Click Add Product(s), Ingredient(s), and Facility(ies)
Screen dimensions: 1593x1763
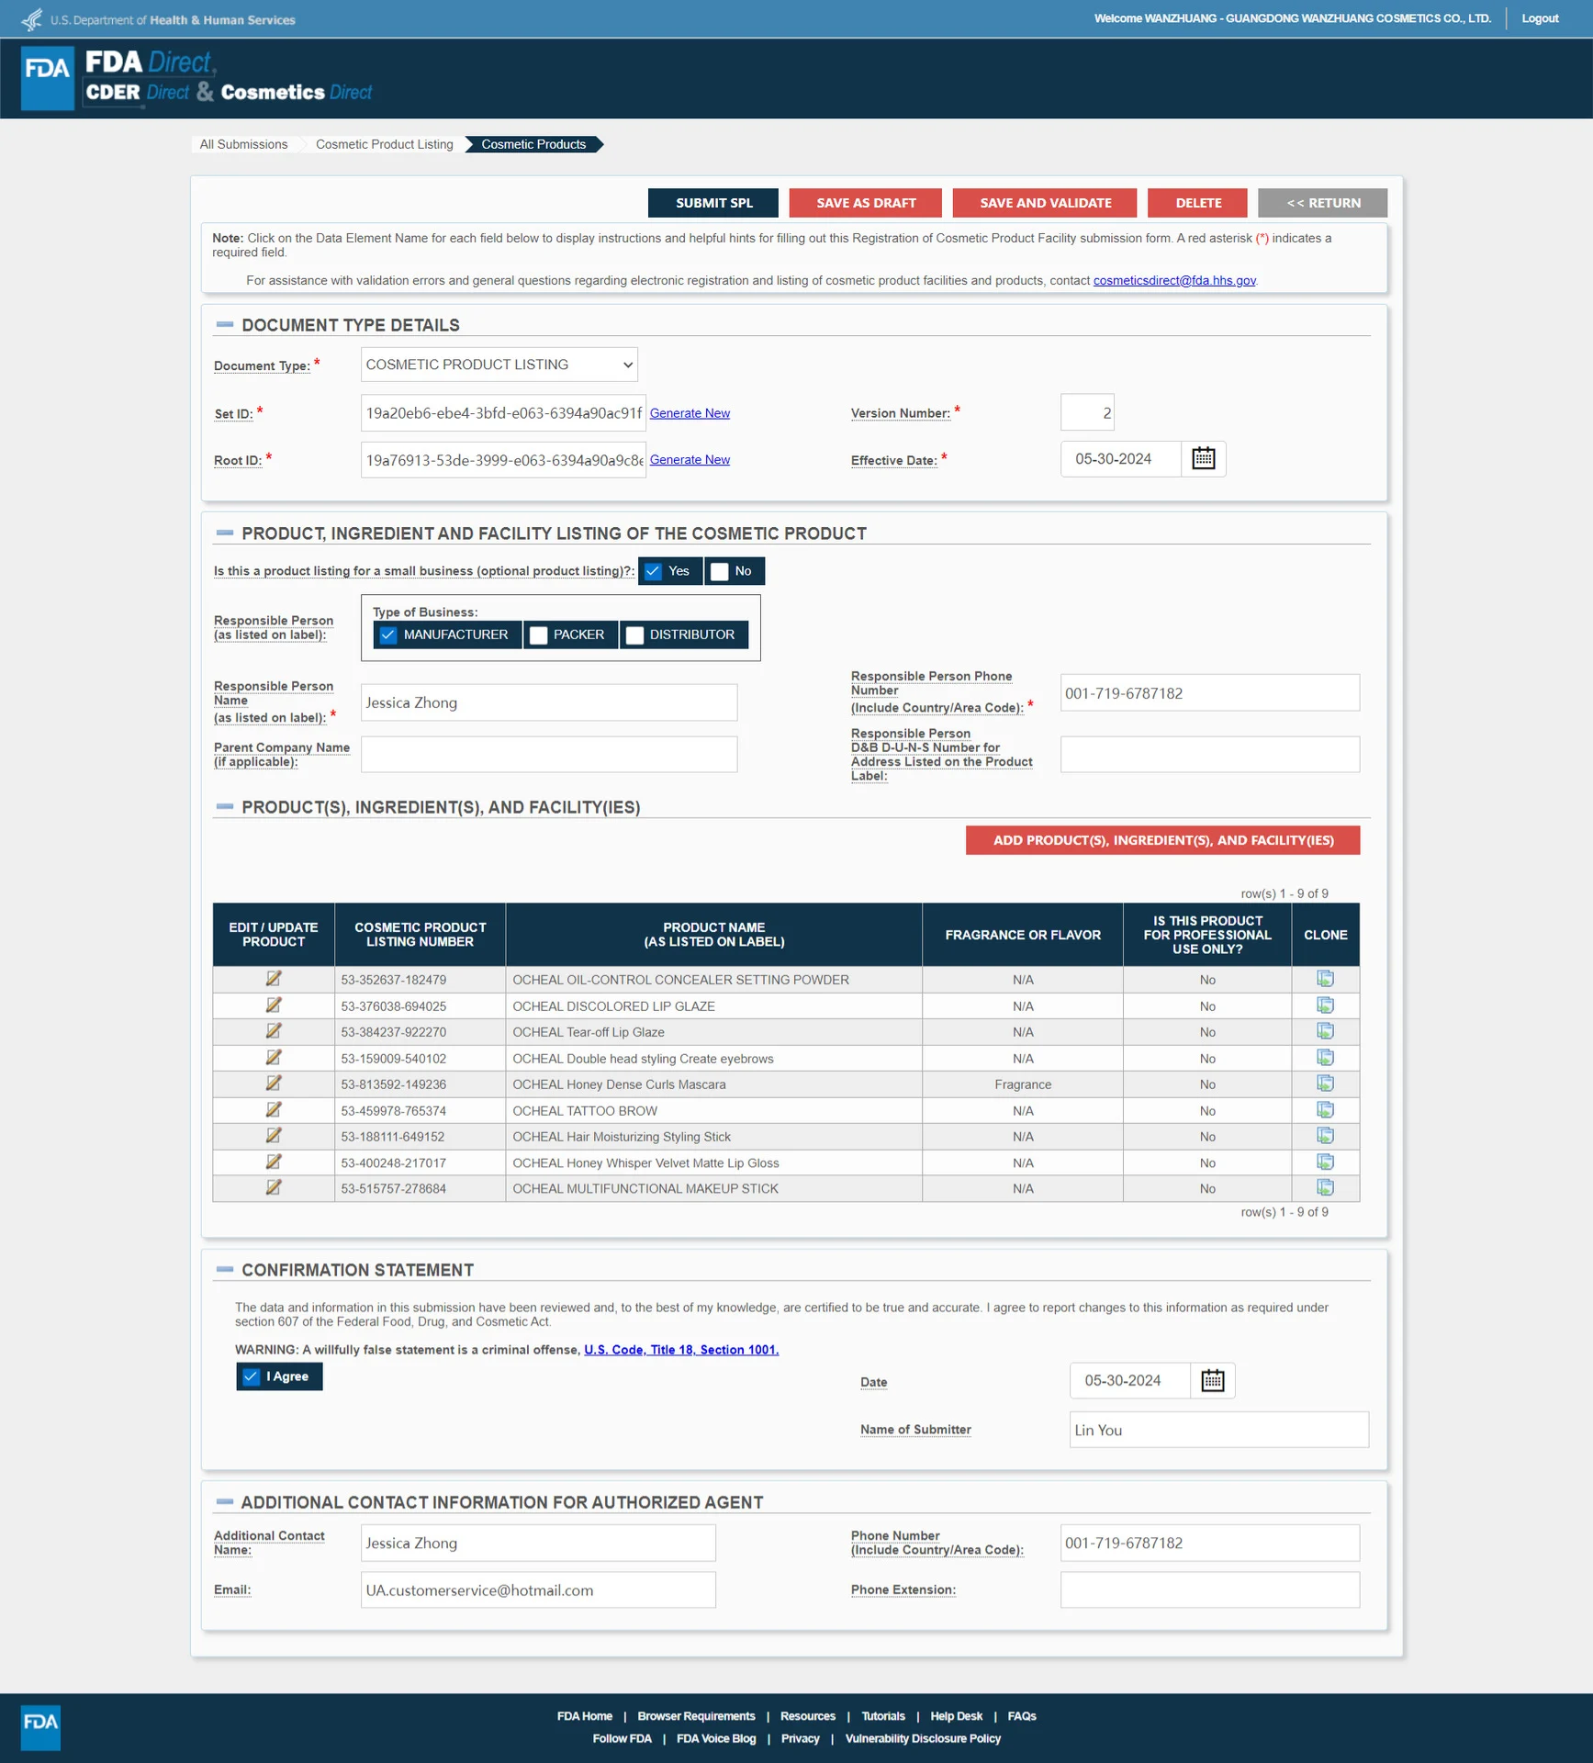click(1163, 840)
